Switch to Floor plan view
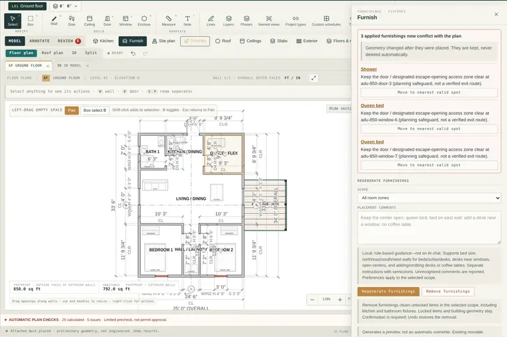Image resolution: width=507 pixels, height=337 pixels. pos(21,53)
